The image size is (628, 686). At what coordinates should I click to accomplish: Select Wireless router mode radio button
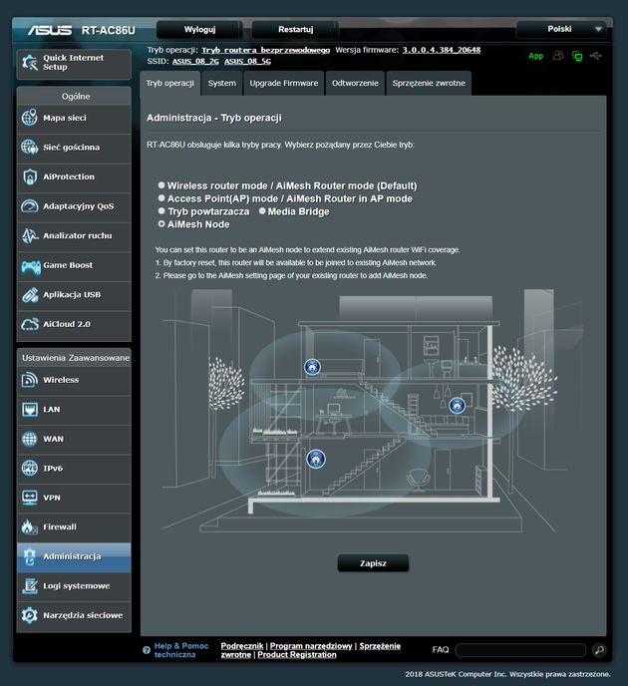pos(161,185)
